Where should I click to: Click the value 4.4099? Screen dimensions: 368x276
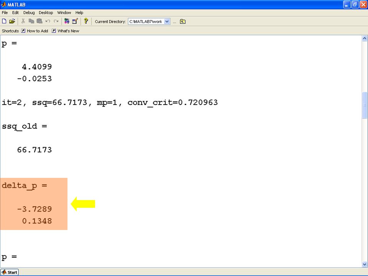pos(37,67)
